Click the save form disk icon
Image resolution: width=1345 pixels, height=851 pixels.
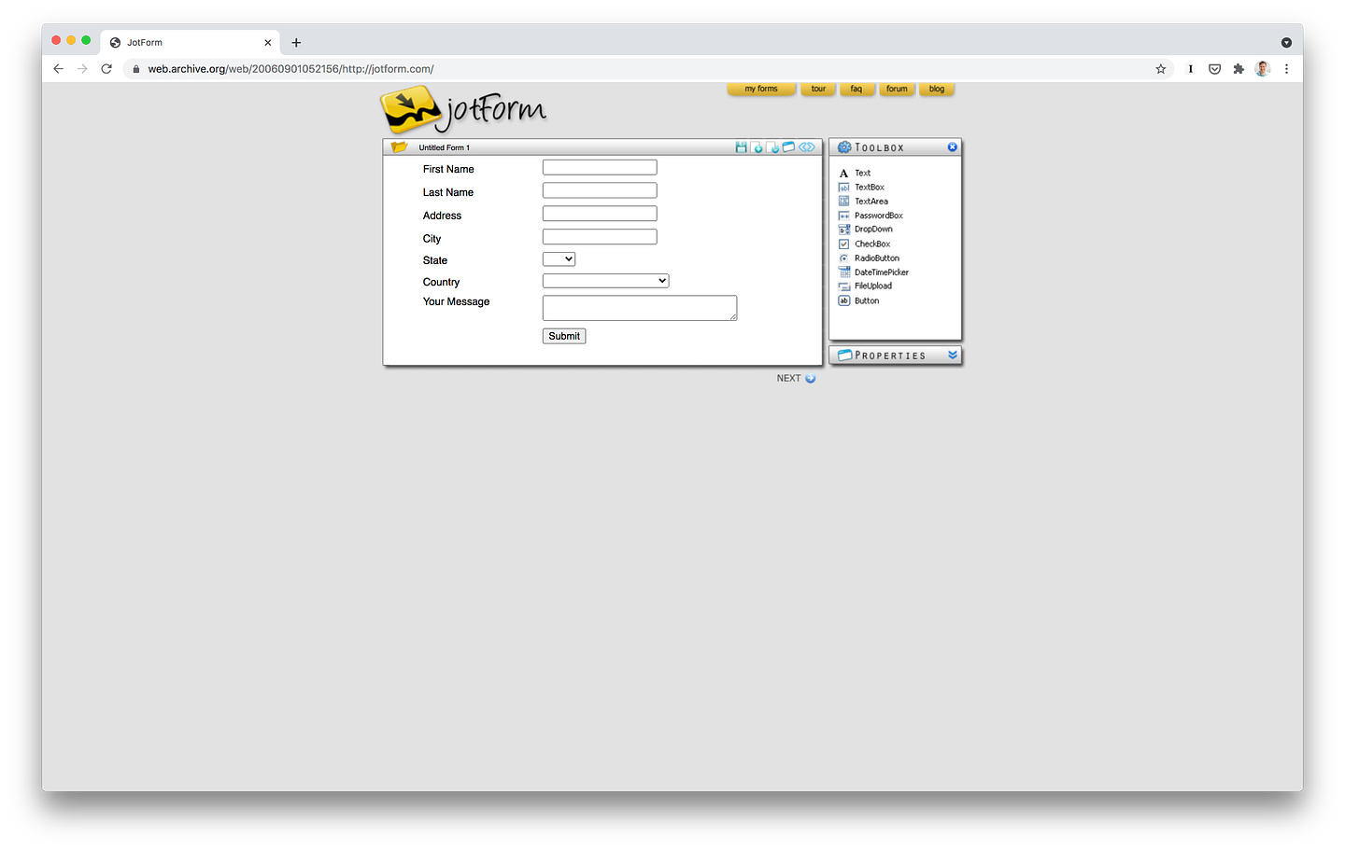(741, 147)
